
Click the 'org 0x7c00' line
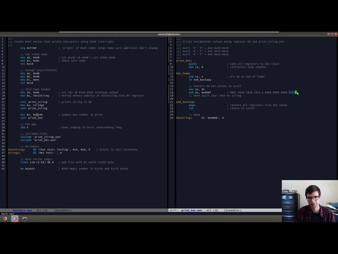[x=28, y=48]
